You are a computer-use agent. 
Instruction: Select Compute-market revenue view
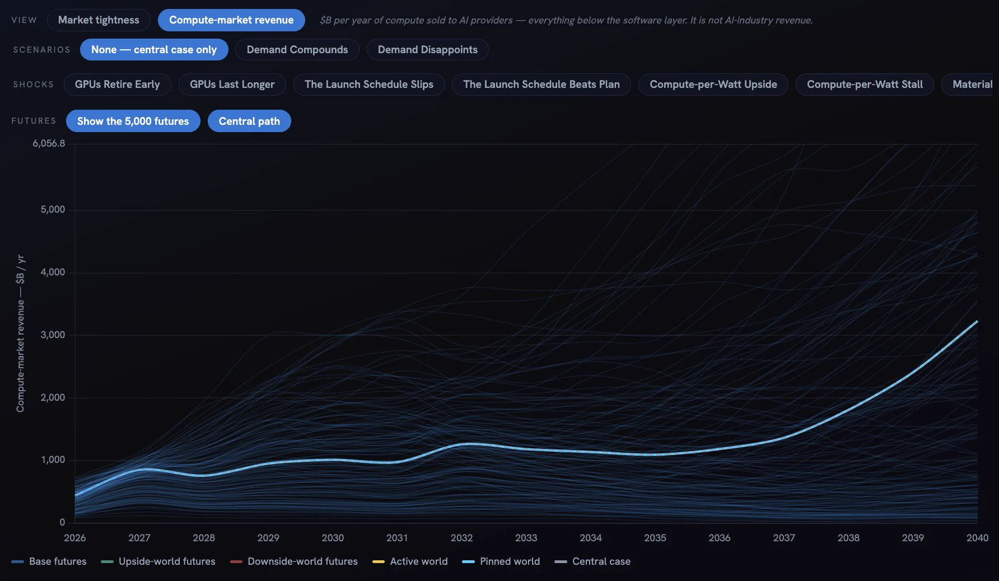(231, 20)
